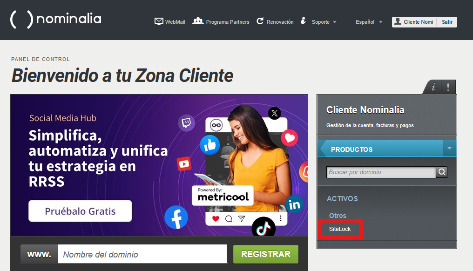Click the Nominalia logo

pos(56,19)
